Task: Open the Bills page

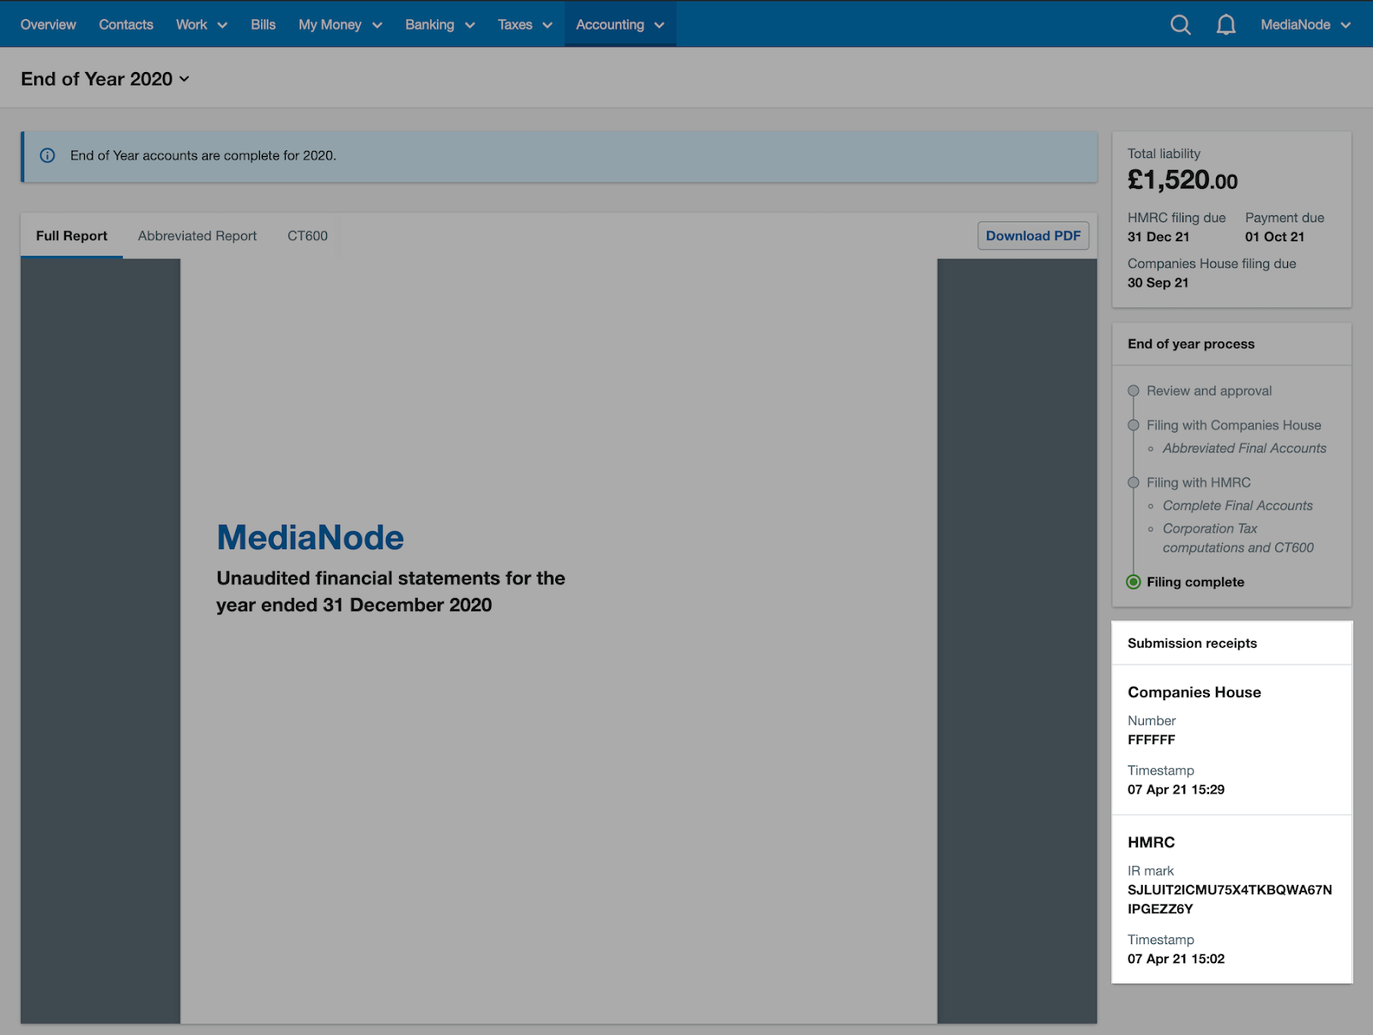Action: [x=263, y=25]
